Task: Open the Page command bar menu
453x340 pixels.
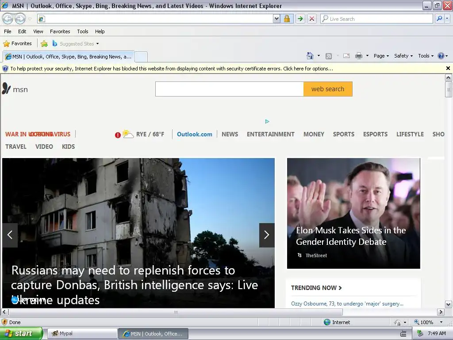Action: tap(381, 56)
